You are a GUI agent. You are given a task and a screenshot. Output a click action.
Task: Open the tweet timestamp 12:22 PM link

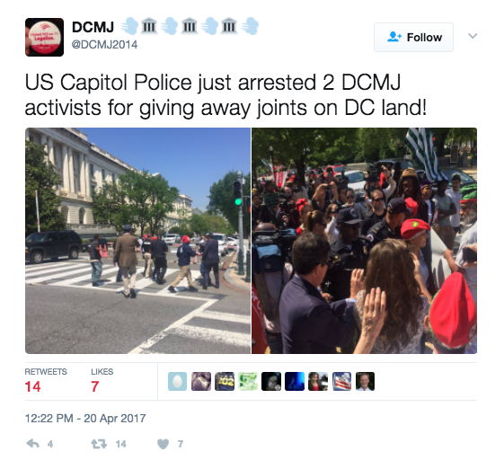click(x=85, y=418)
